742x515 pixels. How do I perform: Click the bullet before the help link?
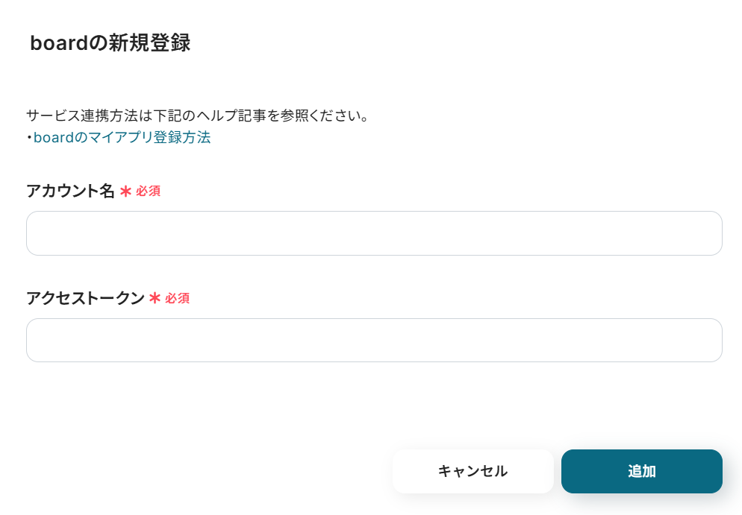(x=29, y=138)
